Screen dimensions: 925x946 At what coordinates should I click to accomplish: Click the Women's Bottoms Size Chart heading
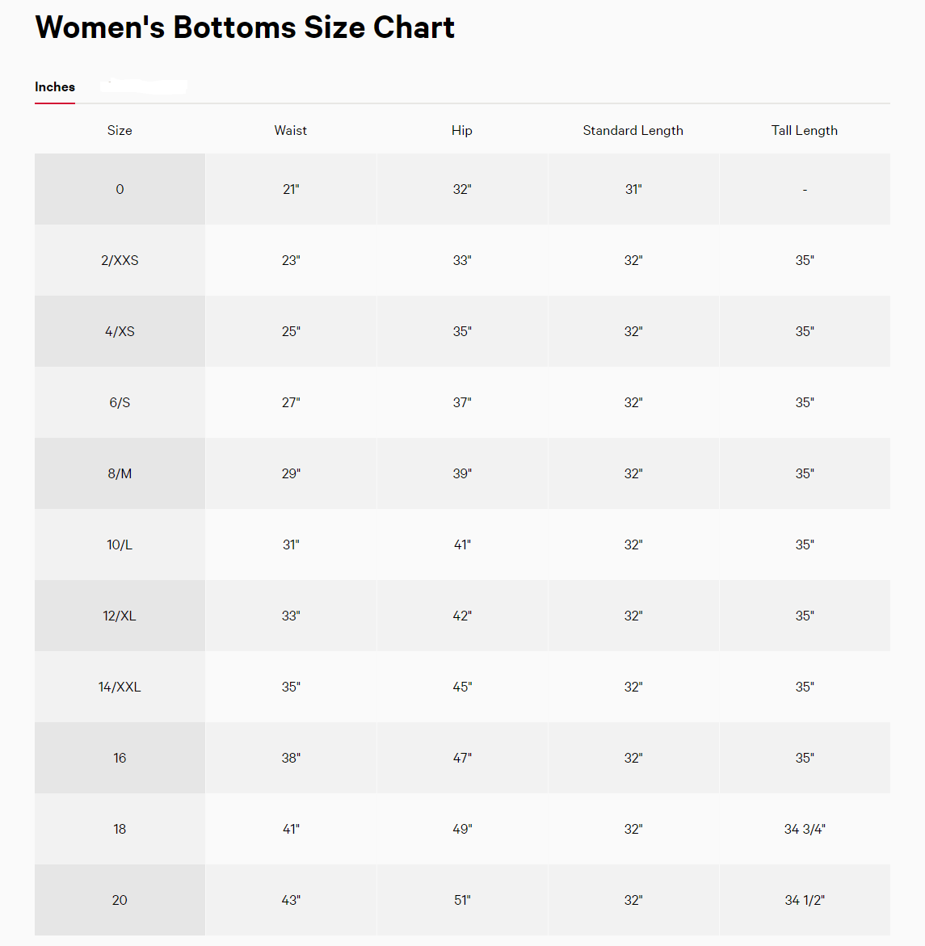(245, 27)
